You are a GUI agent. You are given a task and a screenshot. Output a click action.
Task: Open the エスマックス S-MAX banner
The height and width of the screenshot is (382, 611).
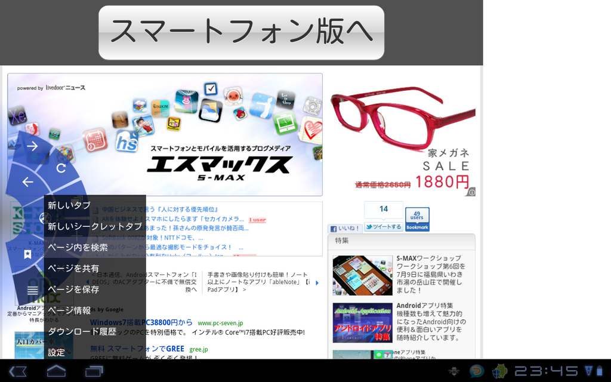tap(165, 134)
